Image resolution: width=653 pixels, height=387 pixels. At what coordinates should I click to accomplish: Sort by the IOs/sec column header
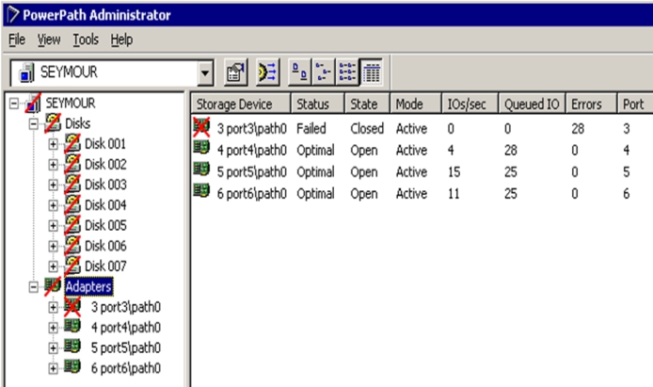pyautogui.click(x=470, y=105)
